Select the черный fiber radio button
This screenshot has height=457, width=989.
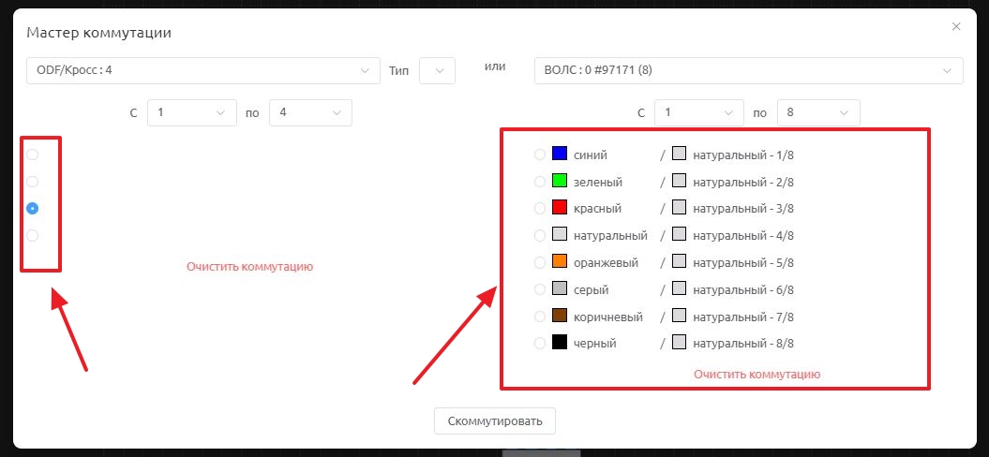click(x=540, y=344)
